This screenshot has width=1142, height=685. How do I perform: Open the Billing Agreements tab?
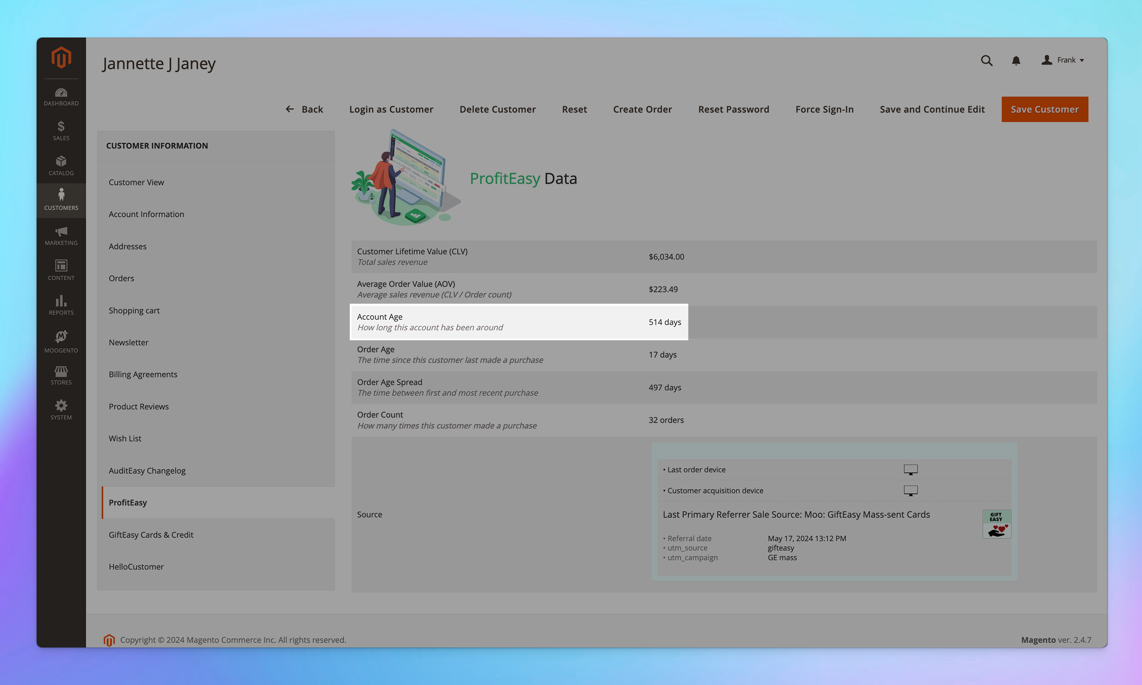point(216,374)
